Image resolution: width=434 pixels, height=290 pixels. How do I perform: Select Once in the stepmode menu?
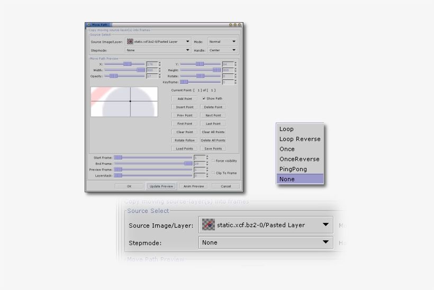300,149
